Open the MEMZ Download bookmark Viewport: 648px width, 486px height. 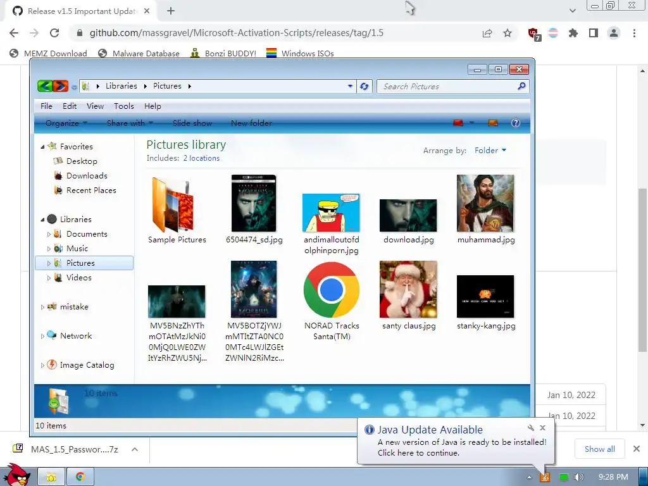(x=48, y=53)
